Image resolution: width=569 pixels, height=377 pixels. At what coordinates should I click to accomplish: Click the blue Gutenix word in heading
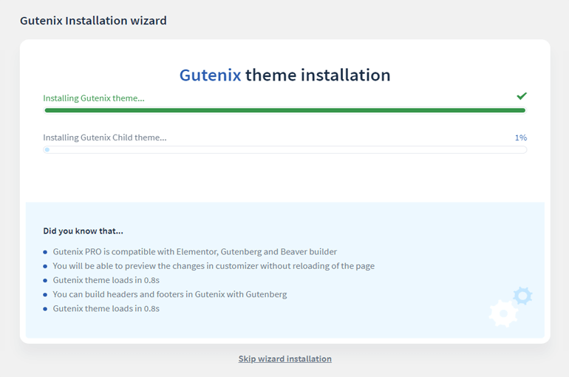tap(210, 75)
